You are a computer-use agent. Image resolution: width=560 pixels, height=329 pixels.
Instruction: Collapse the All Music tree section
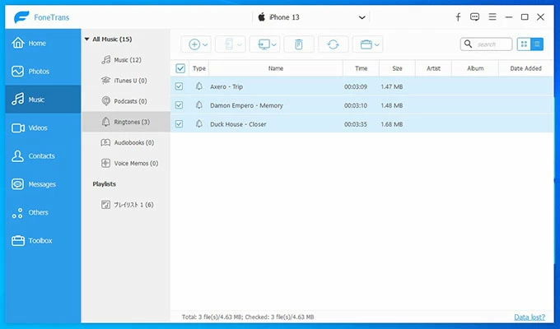pyautogui.click(x=87, y=39)
